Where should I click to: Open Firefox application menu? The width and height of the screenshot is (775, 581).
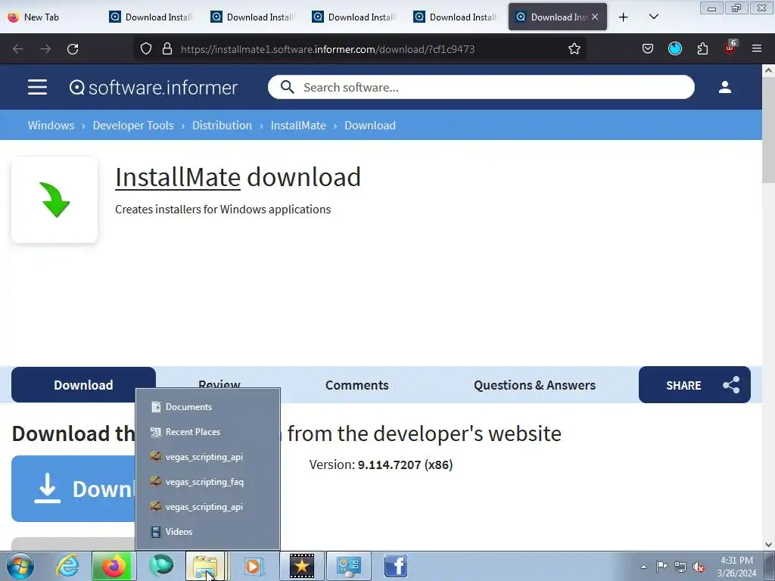[x=756, y=48]
